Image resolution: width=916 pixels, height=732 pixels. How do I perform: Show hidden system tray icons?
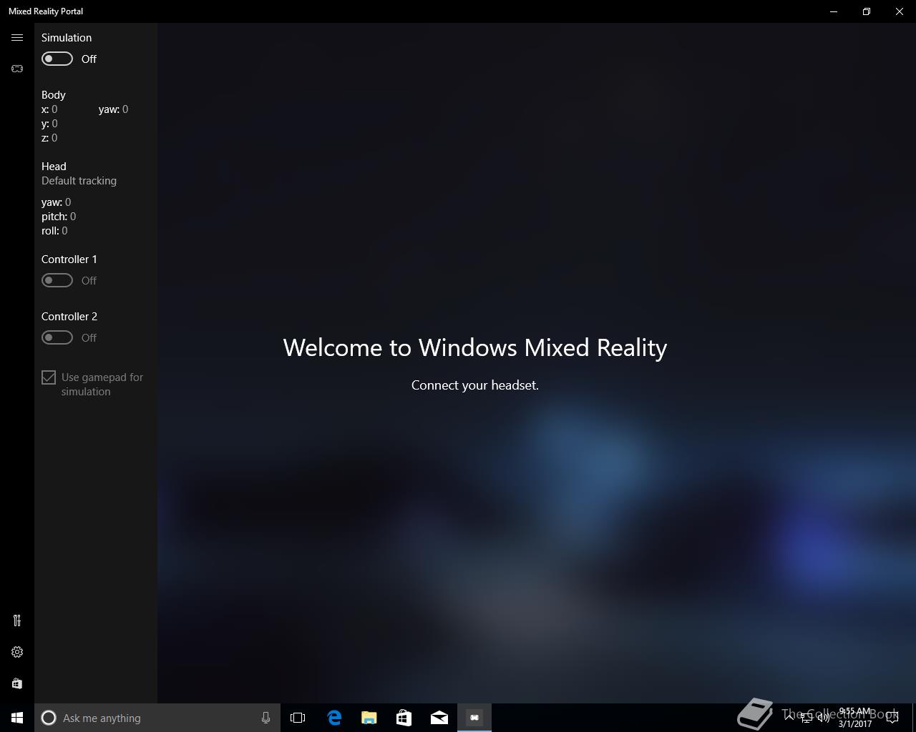coord(789,718)
